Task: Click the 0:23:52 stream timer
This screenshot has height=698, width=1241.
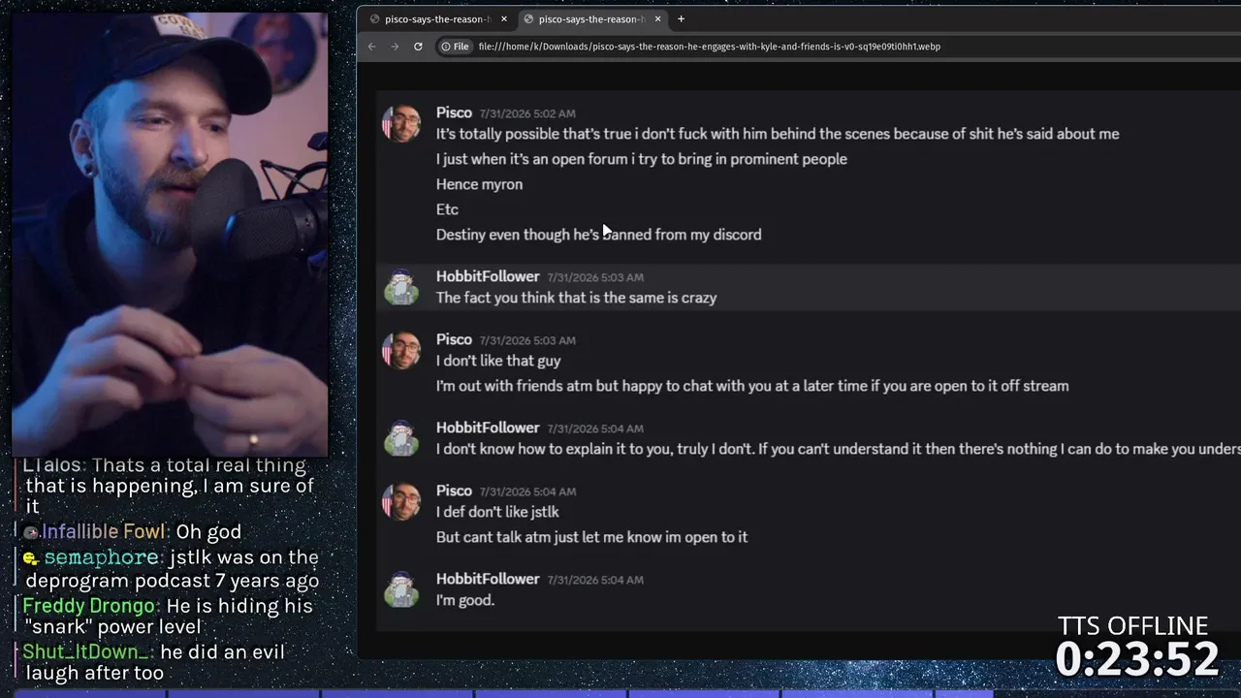Action: click(1136, 658)
